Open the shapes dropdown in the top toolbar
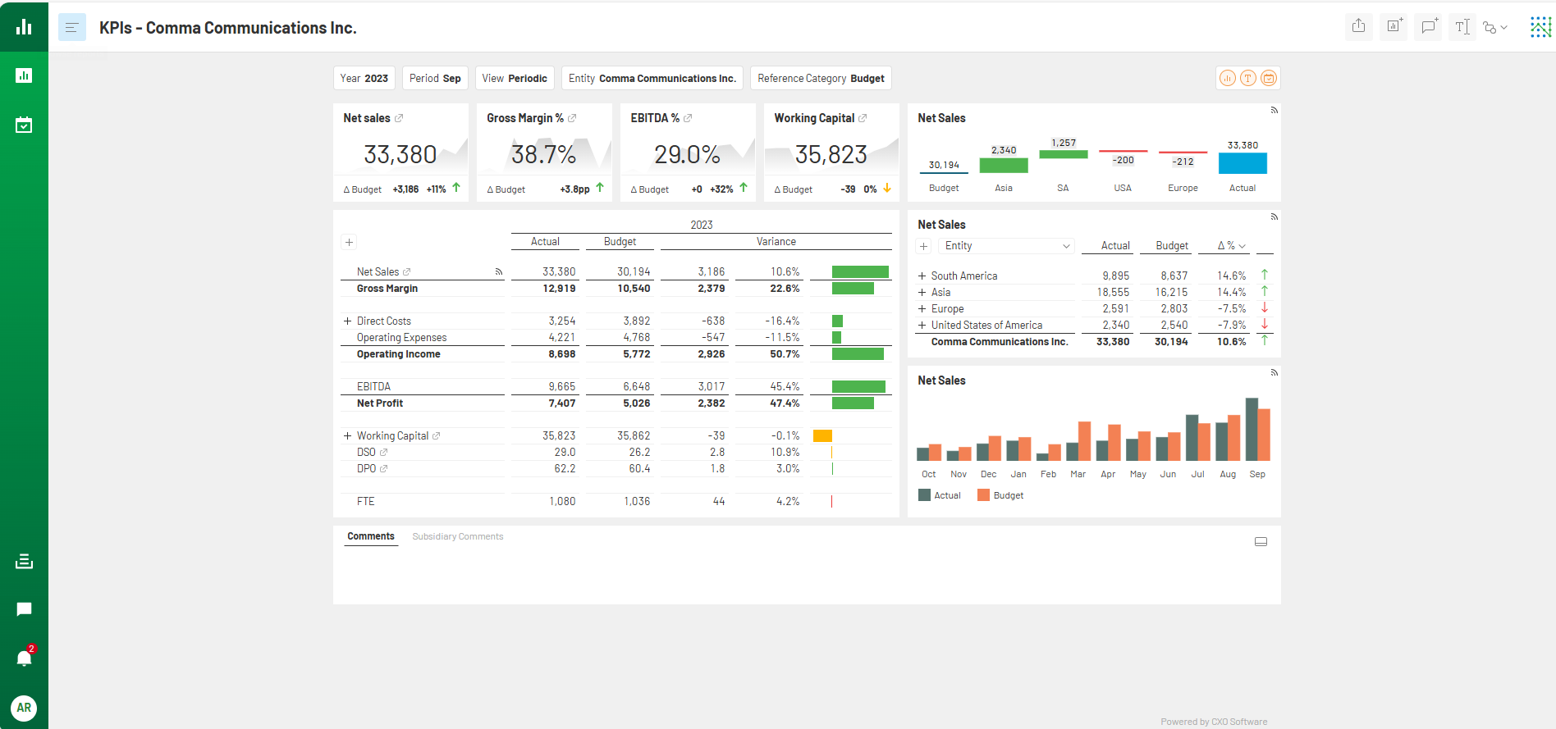This screenshot has height=729, width=1556. (1495, 27)
